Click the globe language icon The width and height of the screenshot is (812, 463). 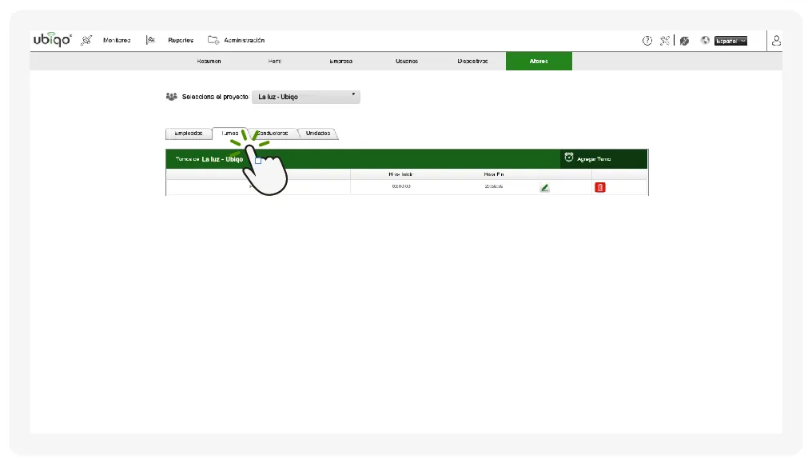(705, 41)
